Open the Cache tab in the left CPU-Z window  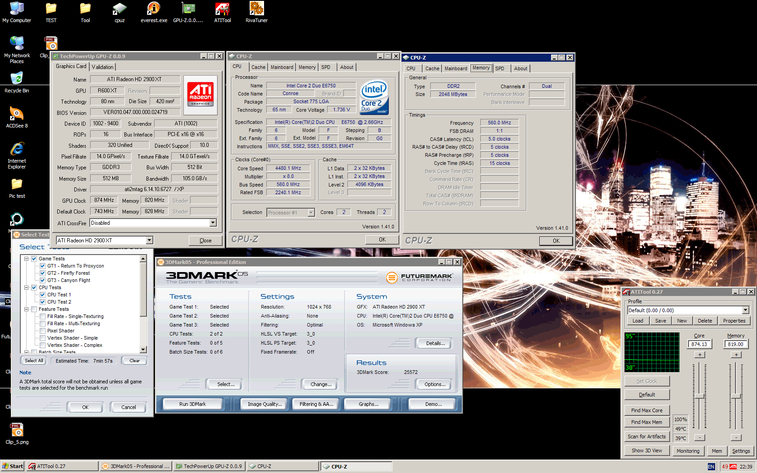point(258,67)
